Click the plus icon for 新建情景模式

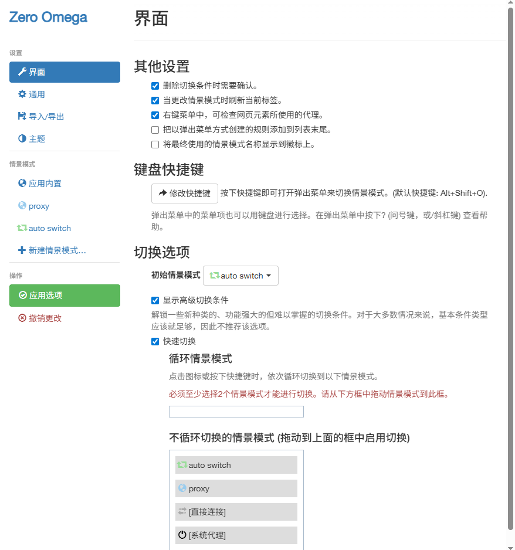(x=22, y=250)
